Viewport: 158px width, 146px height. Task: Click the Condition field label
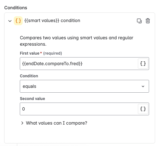pos(29,76)
